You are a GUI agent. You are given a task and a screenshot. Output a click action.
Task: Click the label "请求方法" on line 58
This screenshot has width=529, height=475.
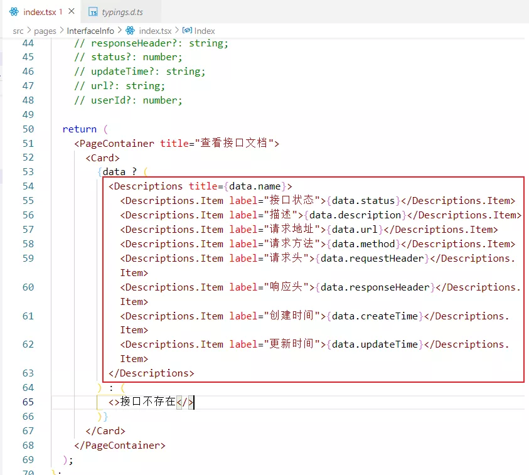(x=292, y=244)
